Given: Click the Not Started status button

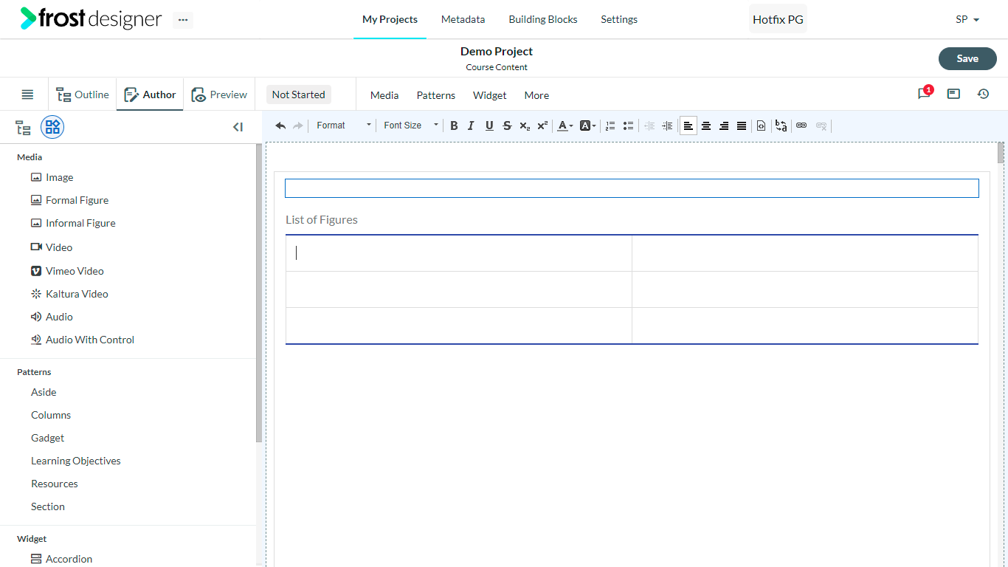Looking at the screenshot, I should (298, 94).
